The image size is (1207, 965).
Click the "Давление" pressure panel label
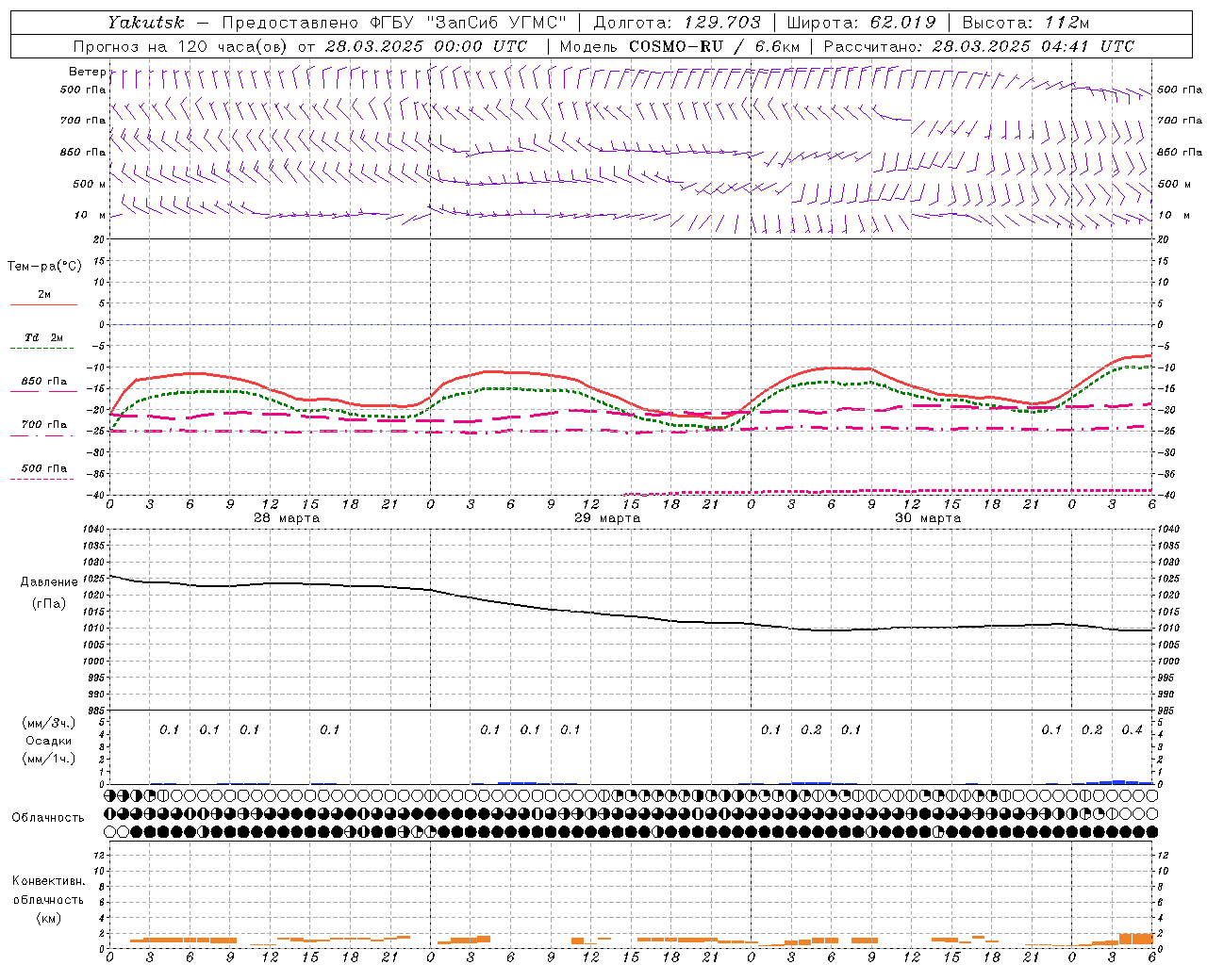click(49, 582)
